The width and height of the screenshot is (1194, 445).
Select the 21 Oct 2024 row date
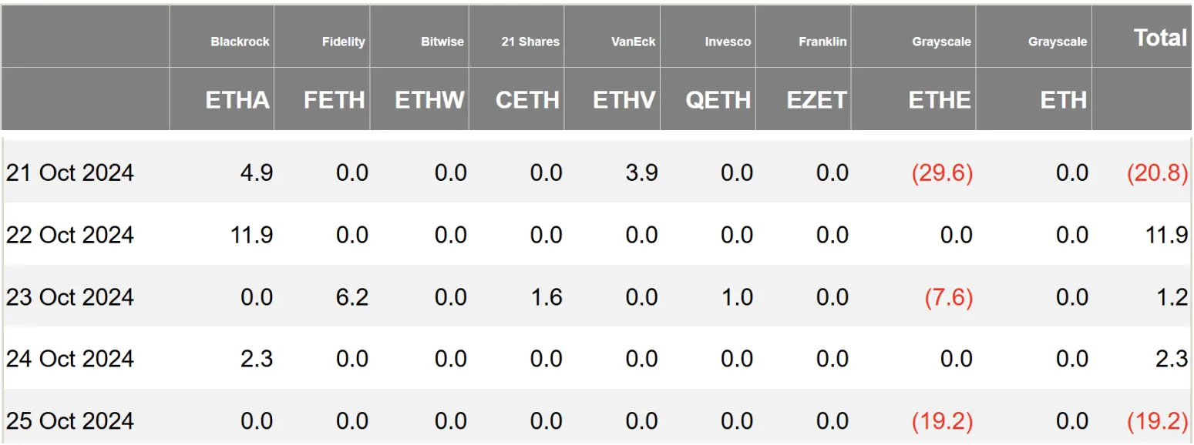tap(70, 172)
